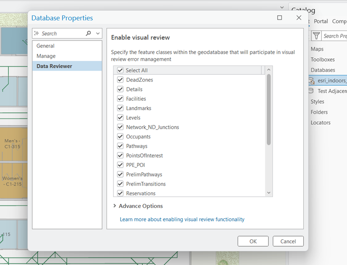Viewport: 347px width, 265px height.
Task: Uncheck the Landmarks checkbox
Action: coord(120,108)
